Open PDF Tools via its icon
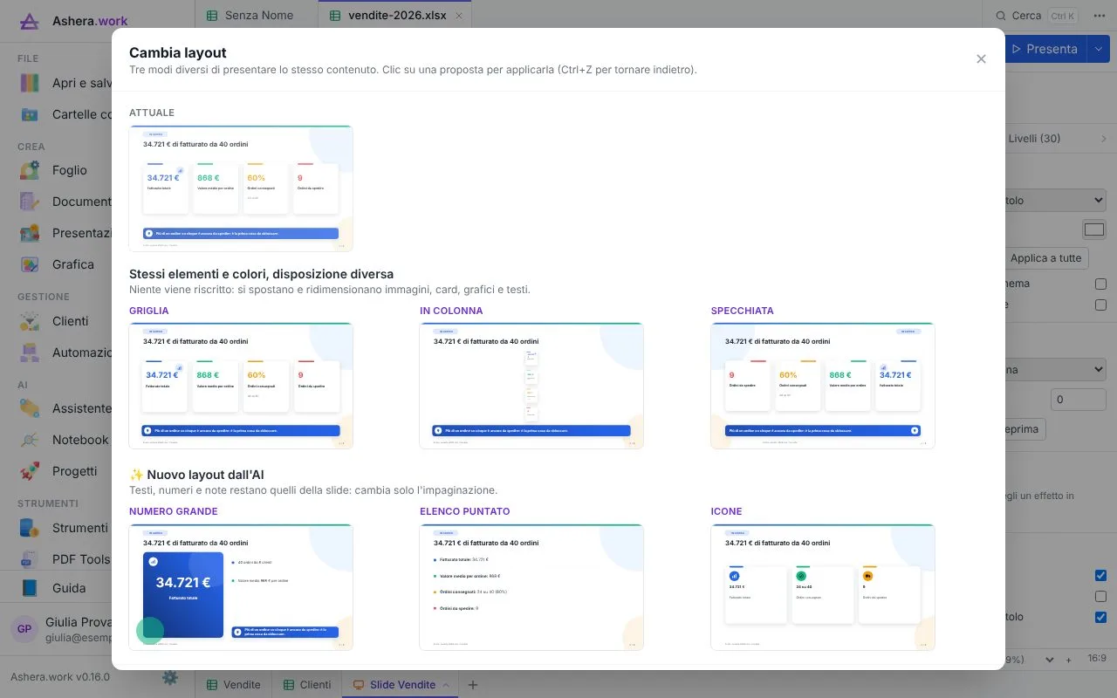Viewport: 1117px width, 698px height. pyautogui.click(x=30, y=559)
